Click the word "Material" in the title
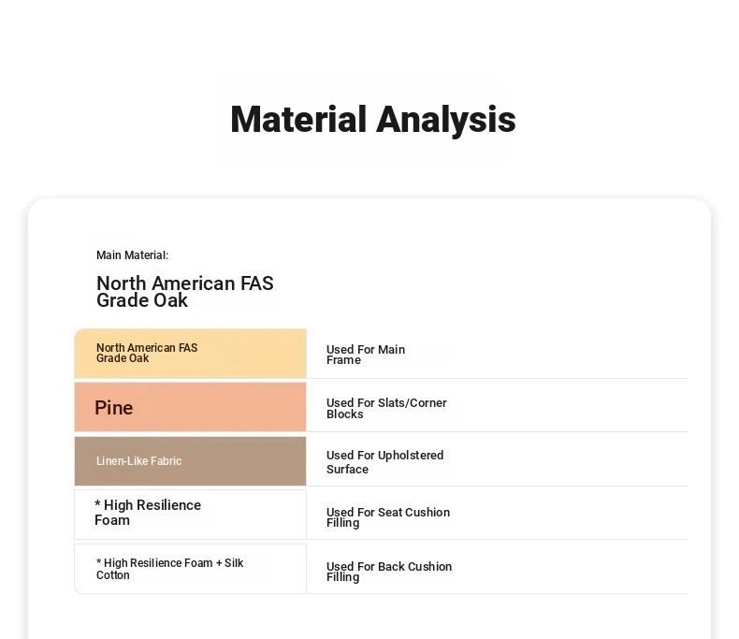739x639 pixels. 297,120
